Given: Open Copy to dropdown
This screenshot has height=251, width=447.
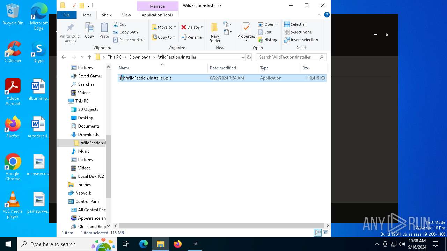Looking at the screenshot, I should point(164,37).
